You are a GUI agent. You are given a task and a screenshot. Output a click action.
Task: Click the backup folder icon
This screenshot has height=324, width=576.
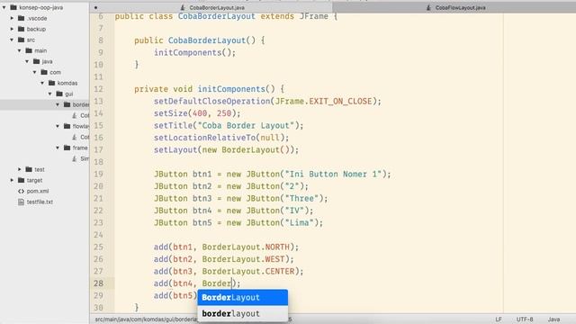(x=22, y=29)
